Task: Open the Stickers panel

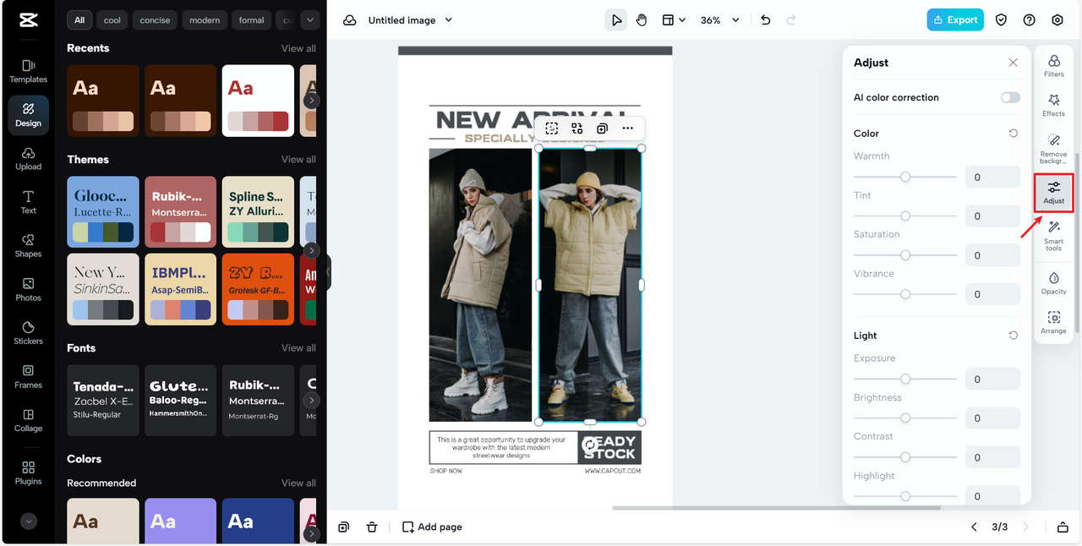Action: (x=28, y=333)
